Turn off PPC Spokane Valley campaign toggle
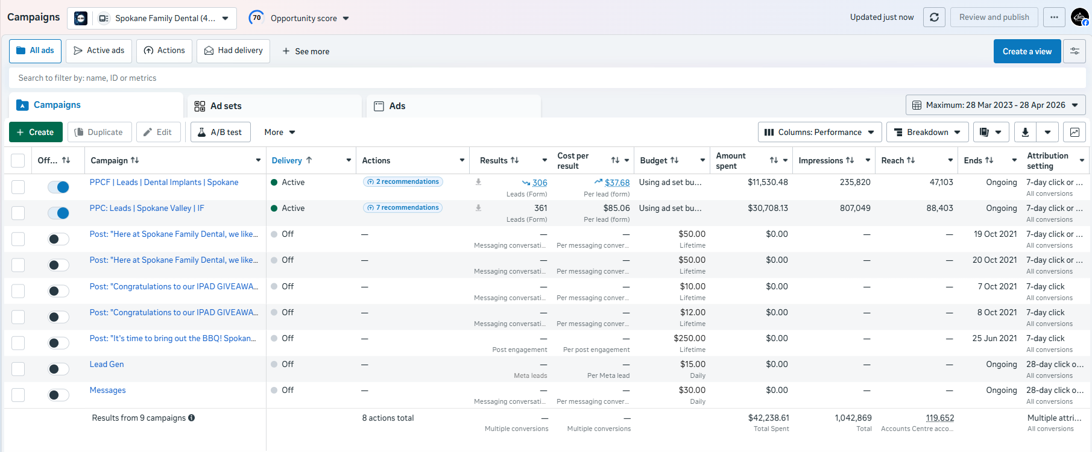Image resolution: width=1092 pixels, height=452 pixels. (58, 213)
